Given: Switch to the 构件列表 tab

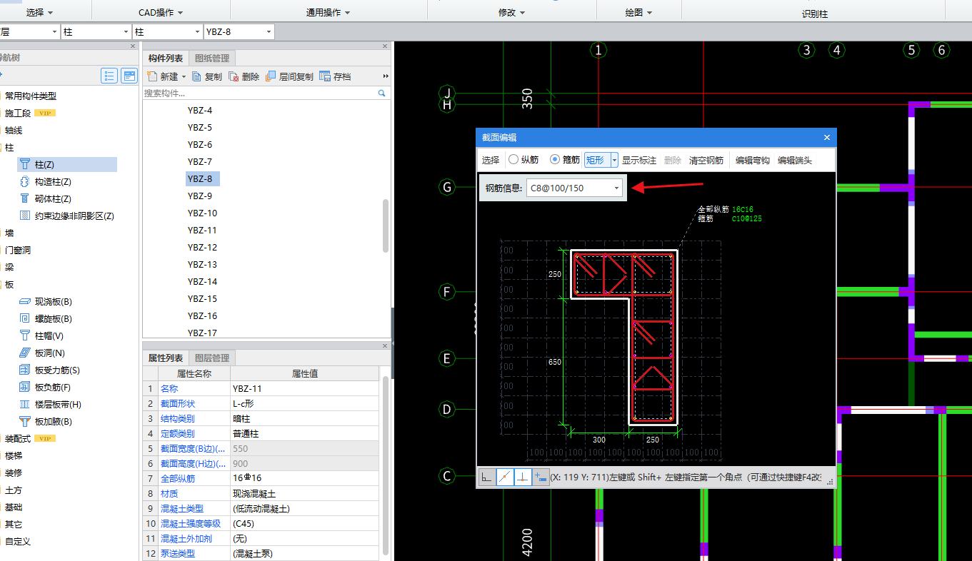Looking at the screenshot, I should coord(166,59).
